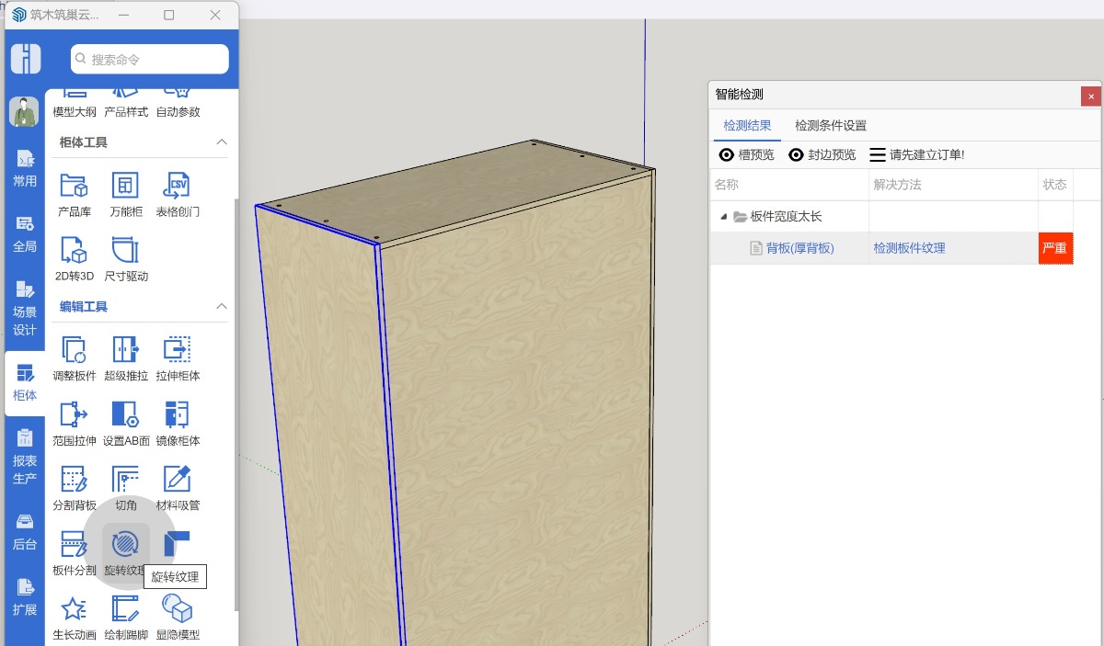The width and height of the screenshot is (1104, 646).
Task: Collapse the 板件宽度太长 tree node
Action: tap(722, 217)
